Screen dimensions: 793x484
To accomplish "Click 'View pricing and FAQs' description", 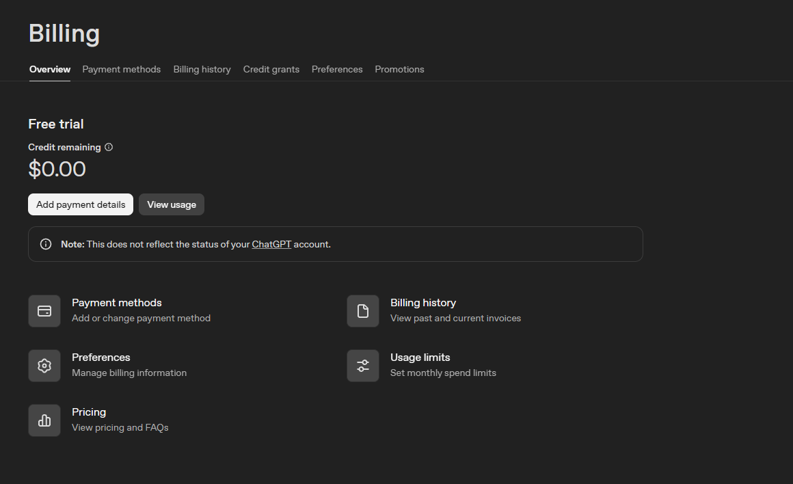I will click(120, 427).
